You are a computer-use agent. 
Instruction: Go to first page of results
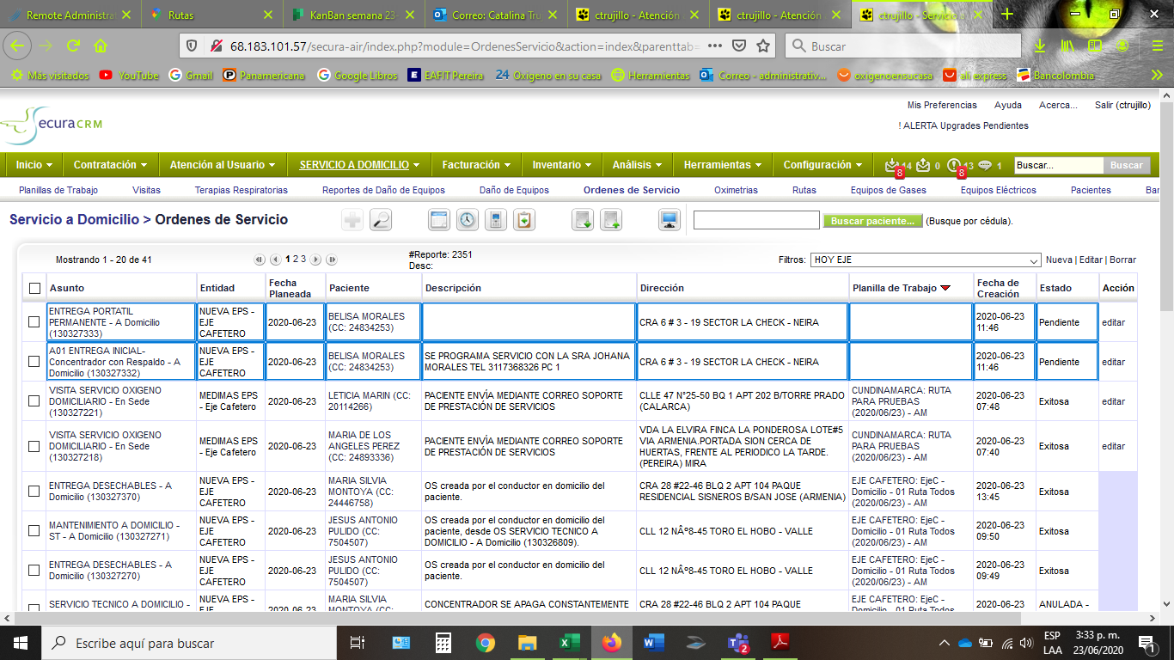point(260,260)
